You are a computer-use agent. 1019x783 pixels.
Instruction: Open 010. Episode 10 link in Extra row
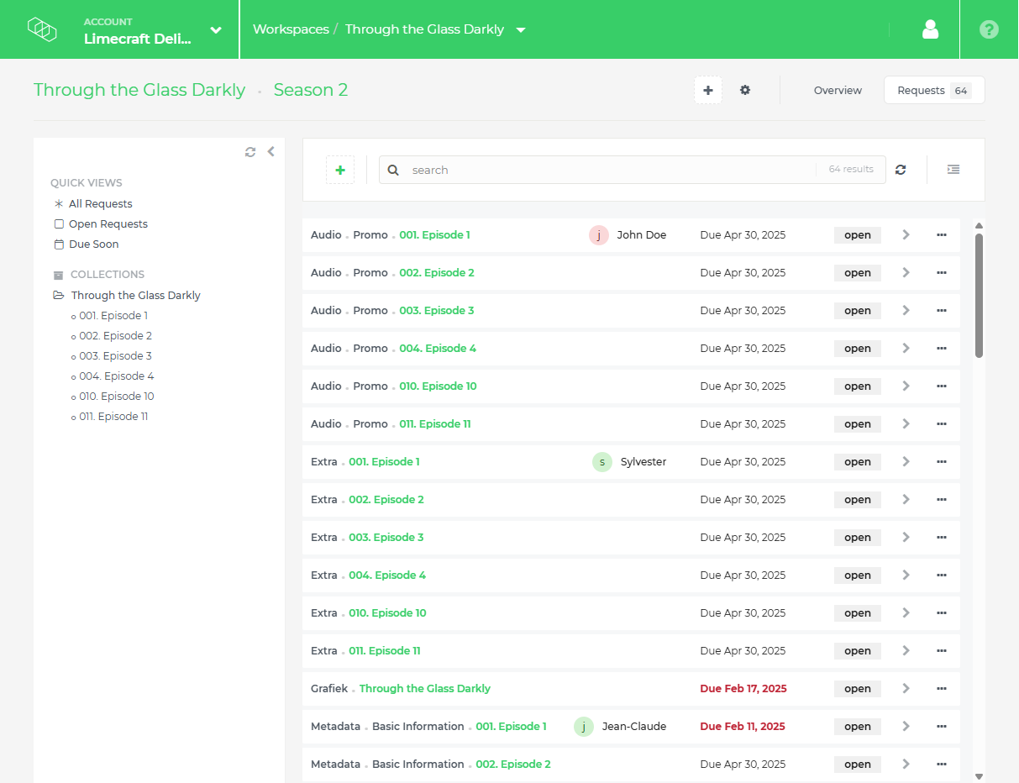click(x=387, y=613)
